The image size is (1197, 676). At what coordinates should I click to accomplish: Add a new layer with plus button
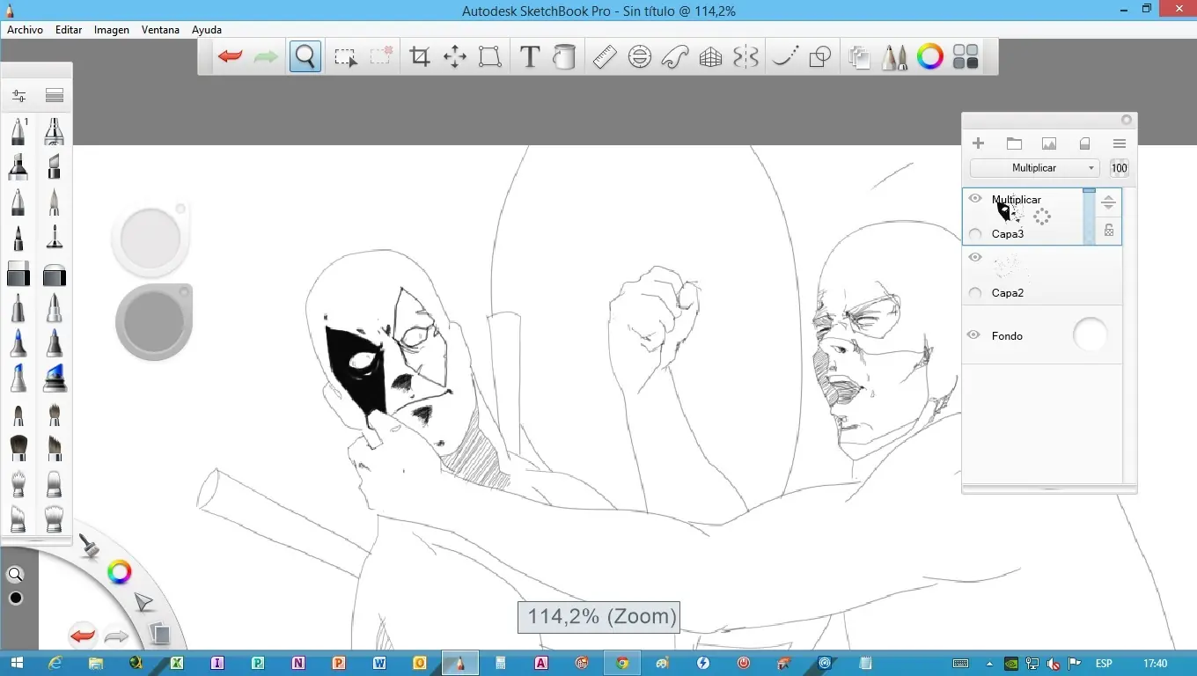tap(978, 143)
